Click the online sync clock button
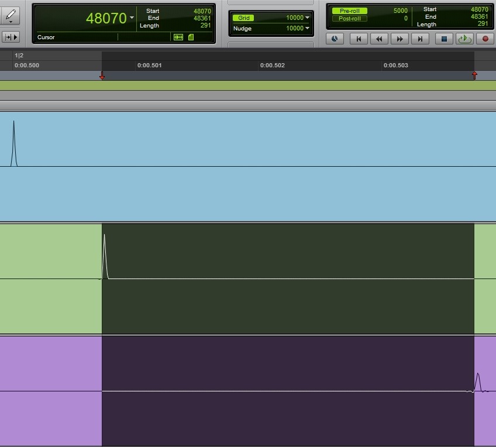The width and height of the screenshot is (496, 447). 335,39
